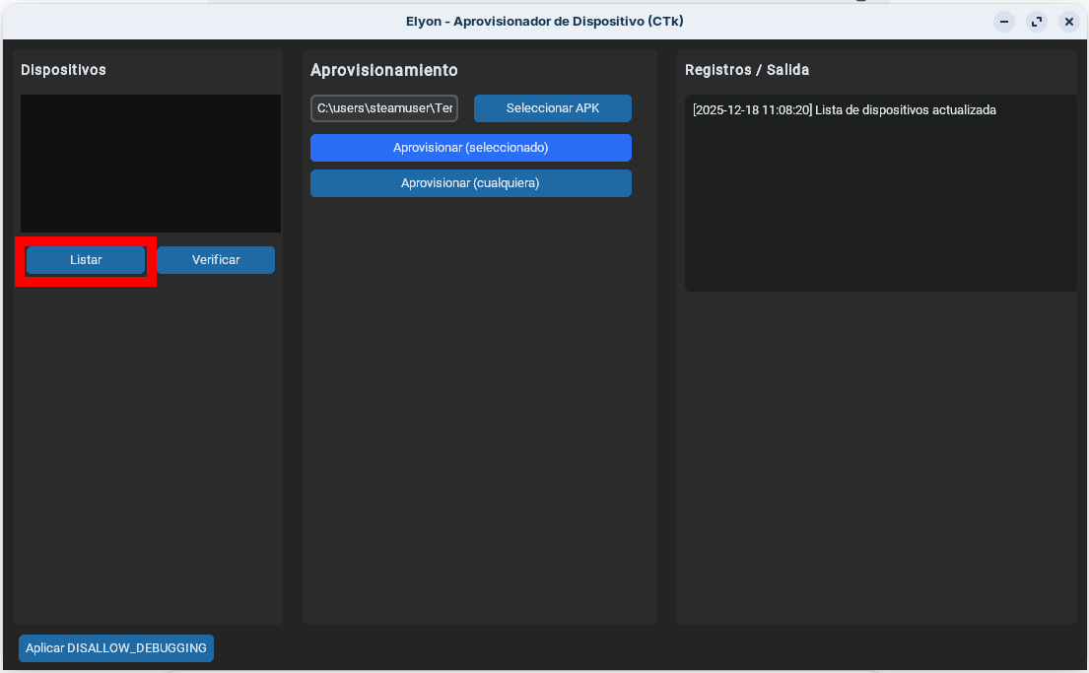Image resolution: width=1089 pixels, height=673 pixels.
Task: Click the Dispositivos panel heading
Action: tap(63, 70)
